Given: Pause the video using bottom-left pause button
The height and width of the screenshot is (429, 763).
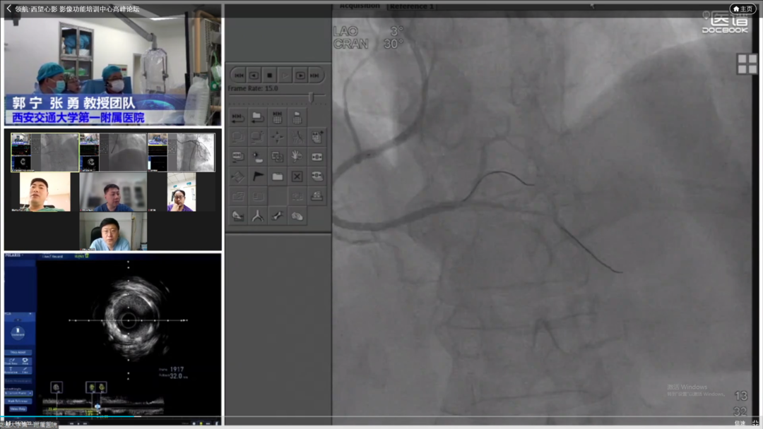Looking at the screenshot, I should (x=8, y=424).
